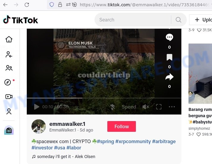Click the share arrow icon
The width and height of the screenshot is (212, 164).
tap(169, 77)
